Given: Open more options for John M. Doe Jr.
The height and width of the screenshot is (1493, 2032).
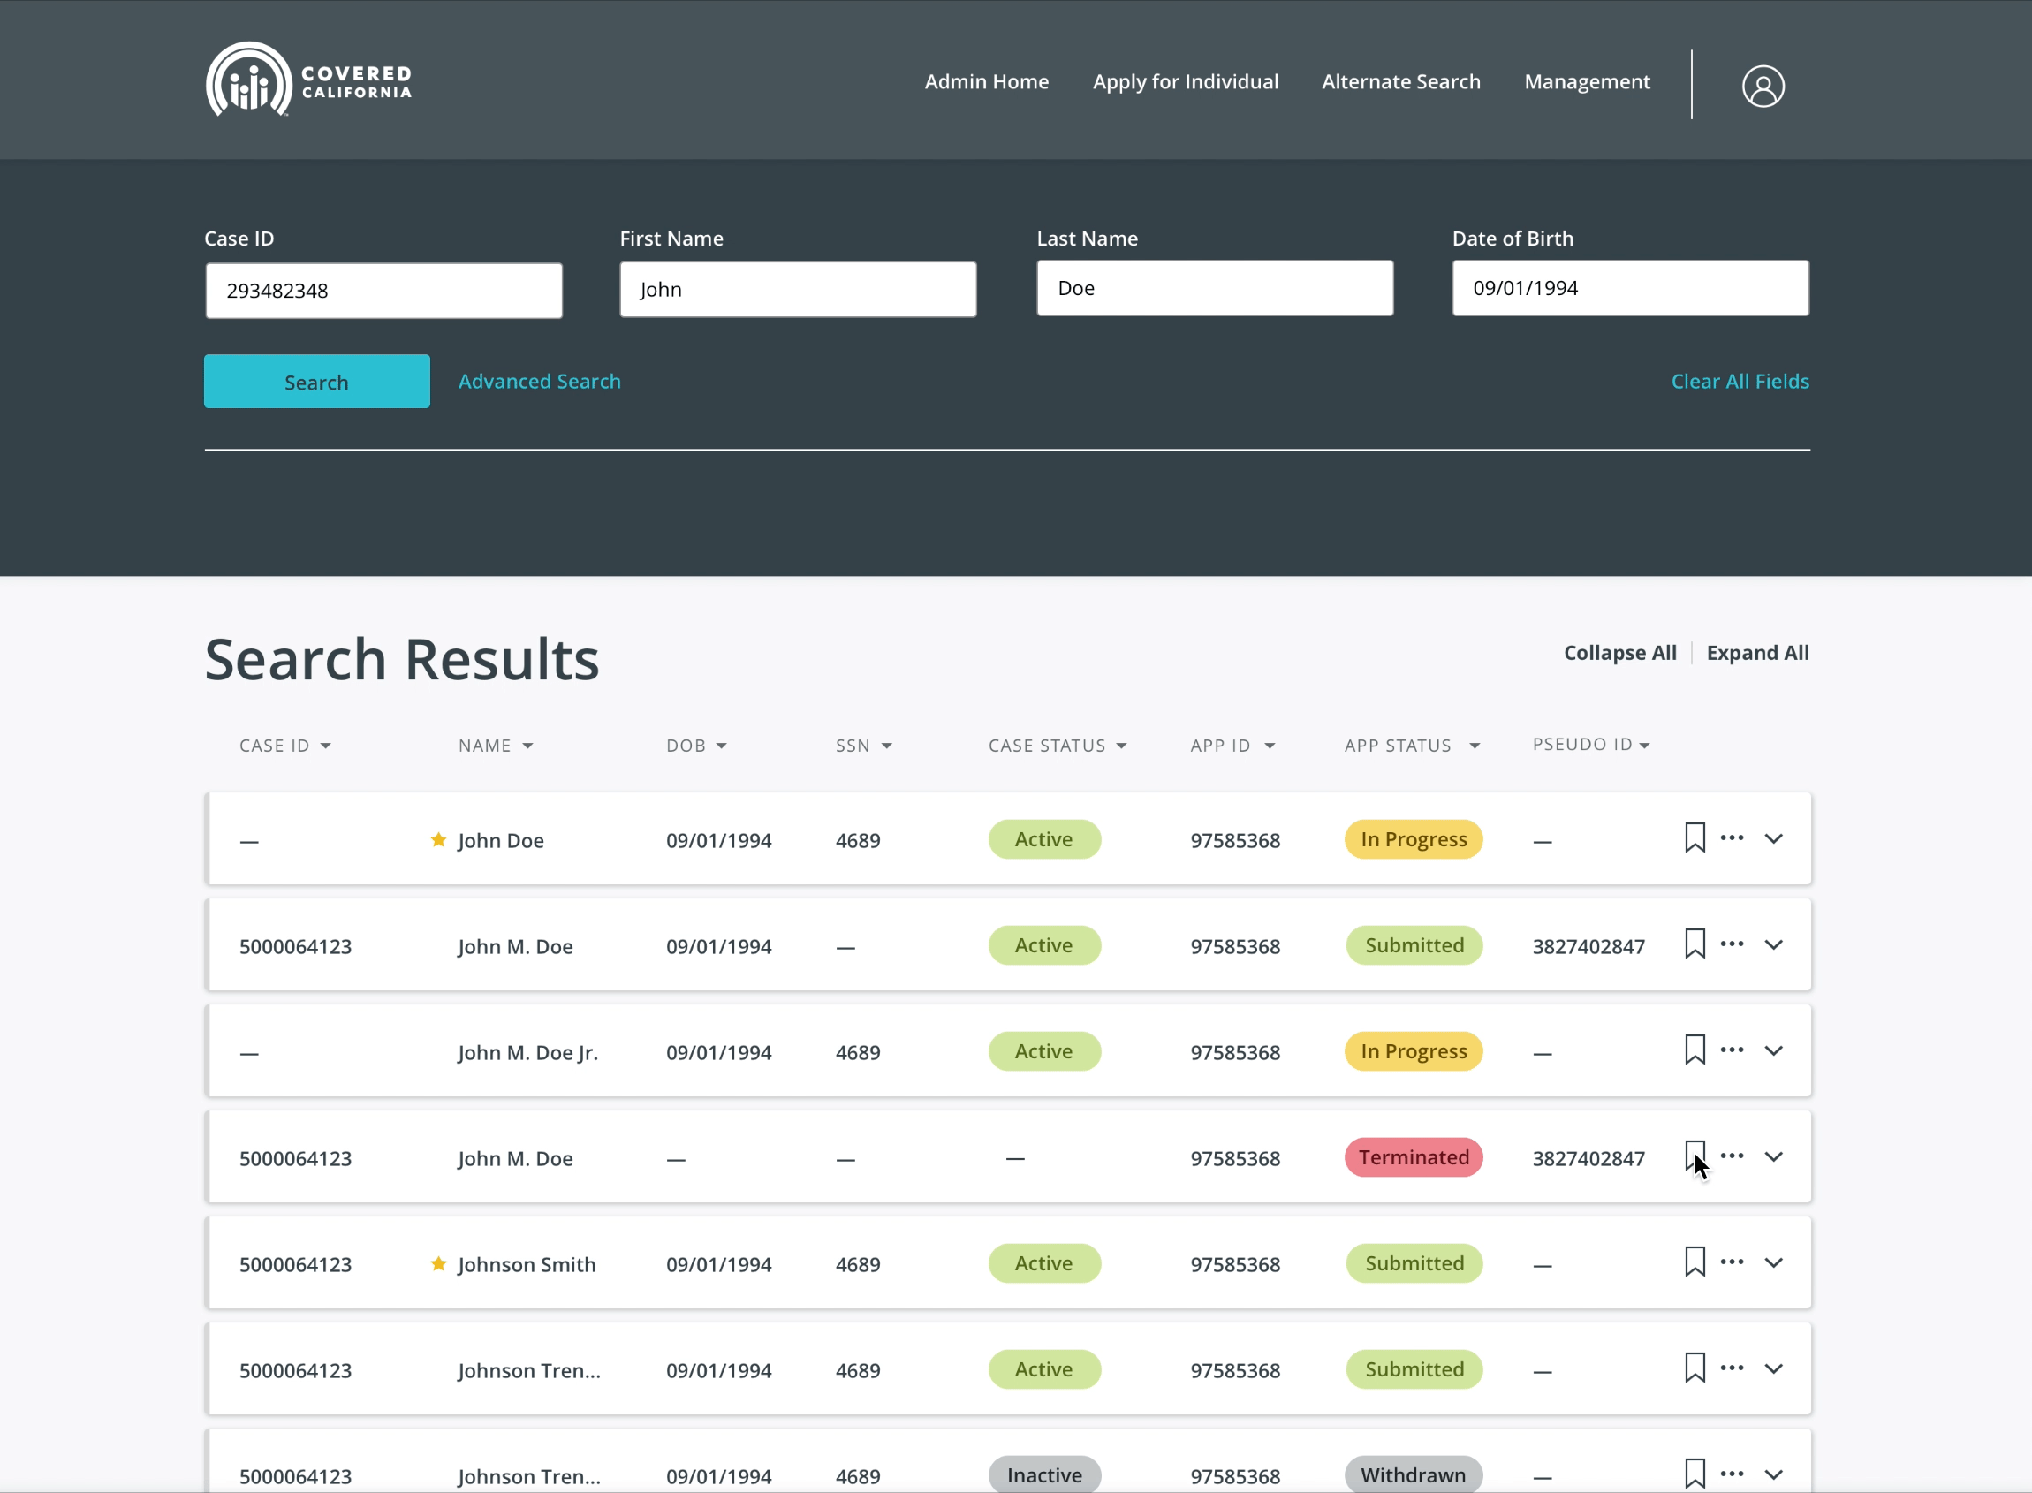Looking at the screenshot, I should 1731,1050.
